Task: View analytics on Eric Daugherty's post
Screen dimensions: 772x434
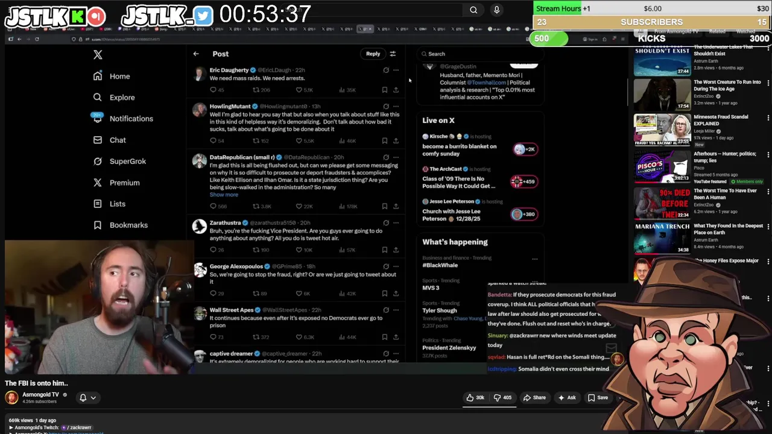Action: [x=342, y=90]
